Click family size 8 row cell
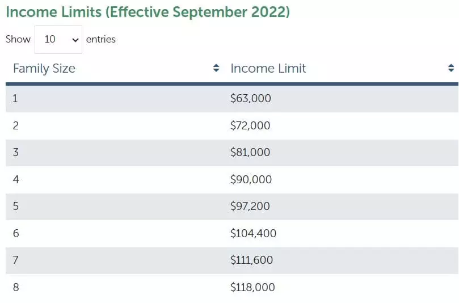459x303 pixels. click(x=15, y=287)
